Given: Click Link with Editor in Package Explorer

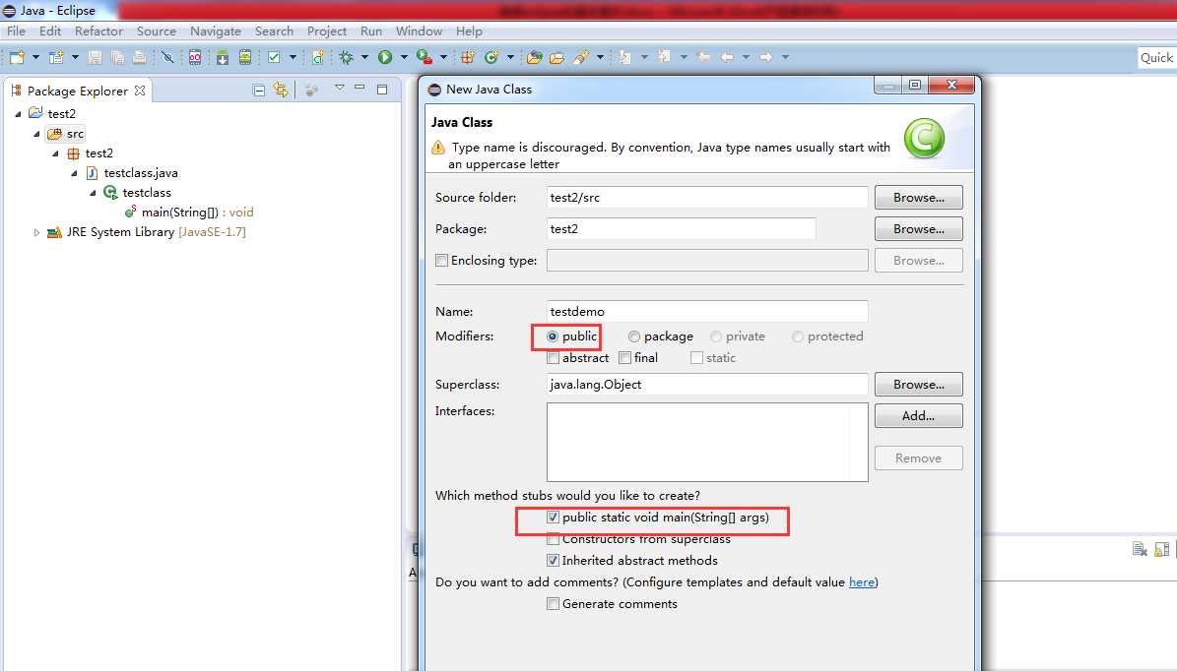Looking at the screenshot, I should 281,90.
